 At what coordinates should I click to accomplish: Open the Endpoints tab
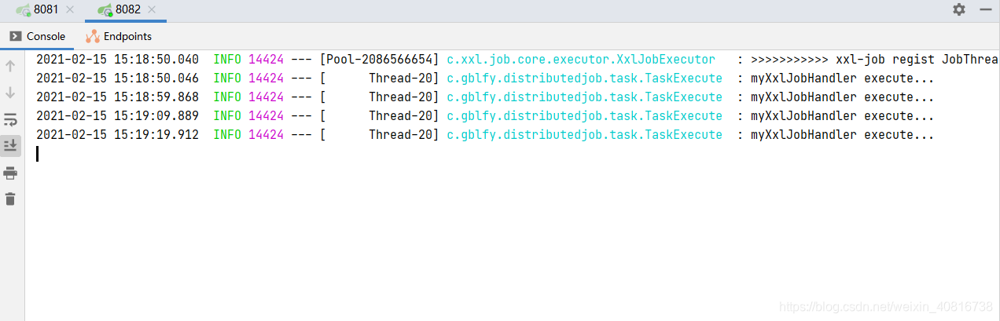119,36
